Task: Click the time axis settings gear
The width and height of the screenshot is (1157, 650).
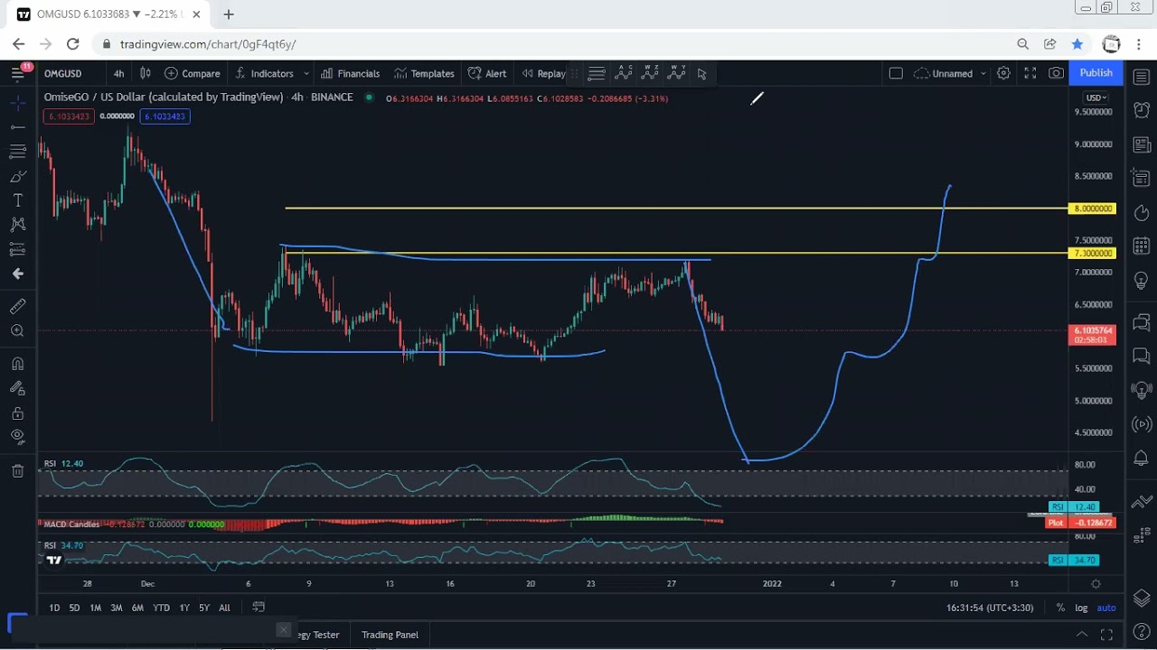Action: click(1096, 584)
